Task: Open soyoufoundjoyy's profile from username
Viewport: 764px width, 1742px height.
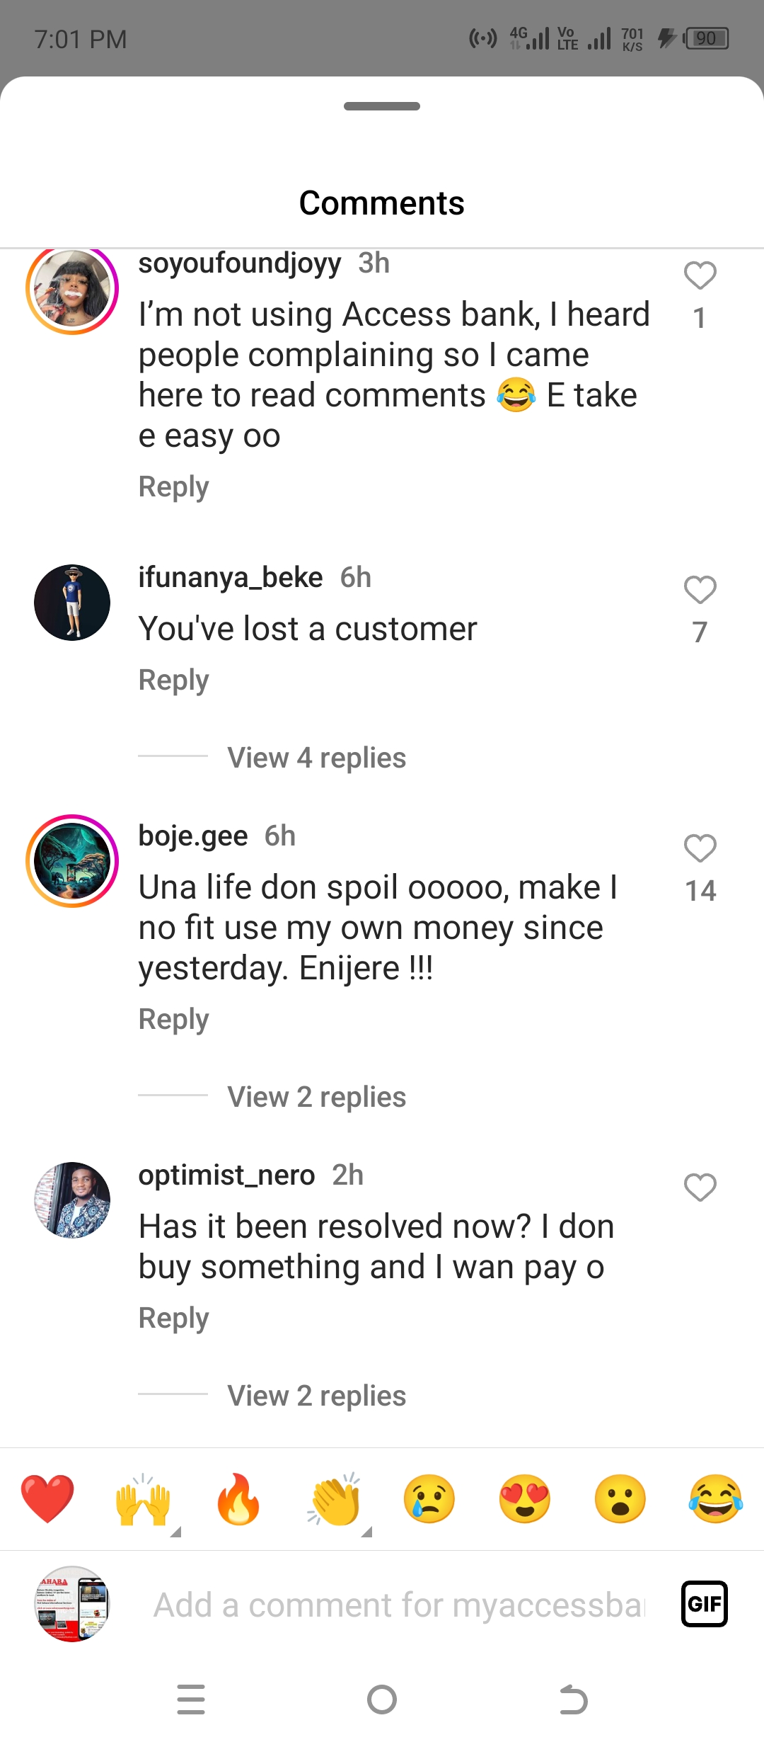Action: coord(239,263)
